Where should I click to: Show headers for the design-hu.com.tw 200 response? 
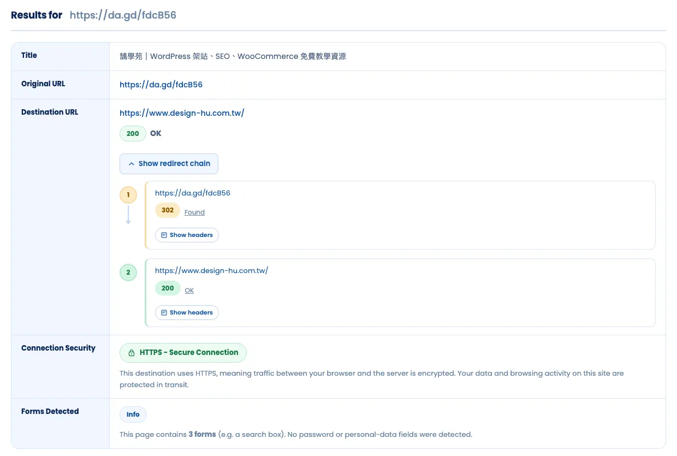[187, 312]
